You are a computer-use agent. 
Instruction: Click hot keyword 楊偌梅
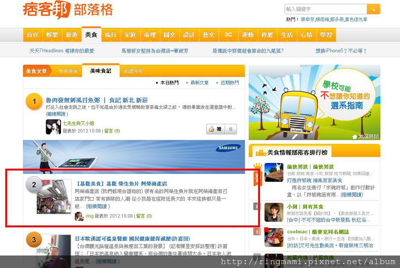point(322,20)
